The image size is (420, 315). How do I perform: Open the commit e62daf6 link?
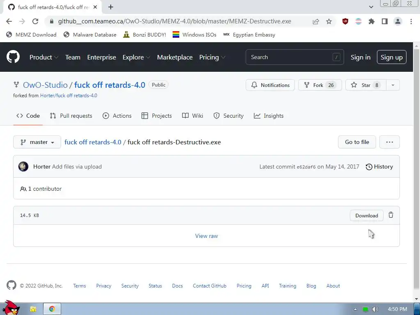click(306, 167)
